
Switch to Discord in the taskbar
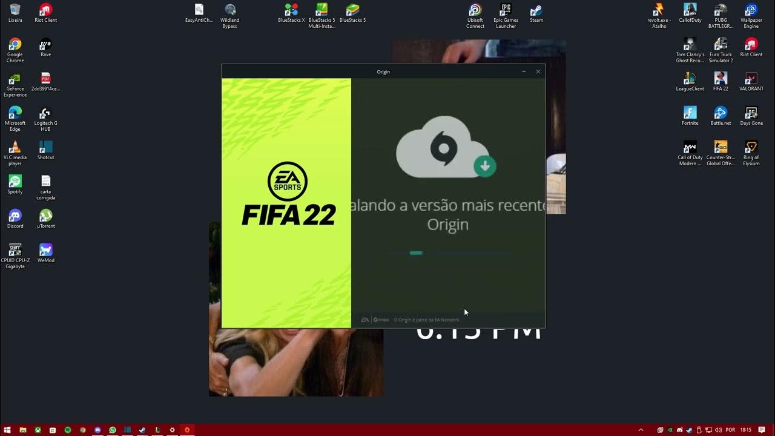[97, 430]
